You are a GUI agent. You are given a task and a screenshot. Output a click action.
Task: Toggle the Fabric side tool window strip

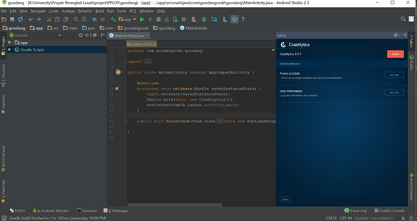[x=411, y=41]
